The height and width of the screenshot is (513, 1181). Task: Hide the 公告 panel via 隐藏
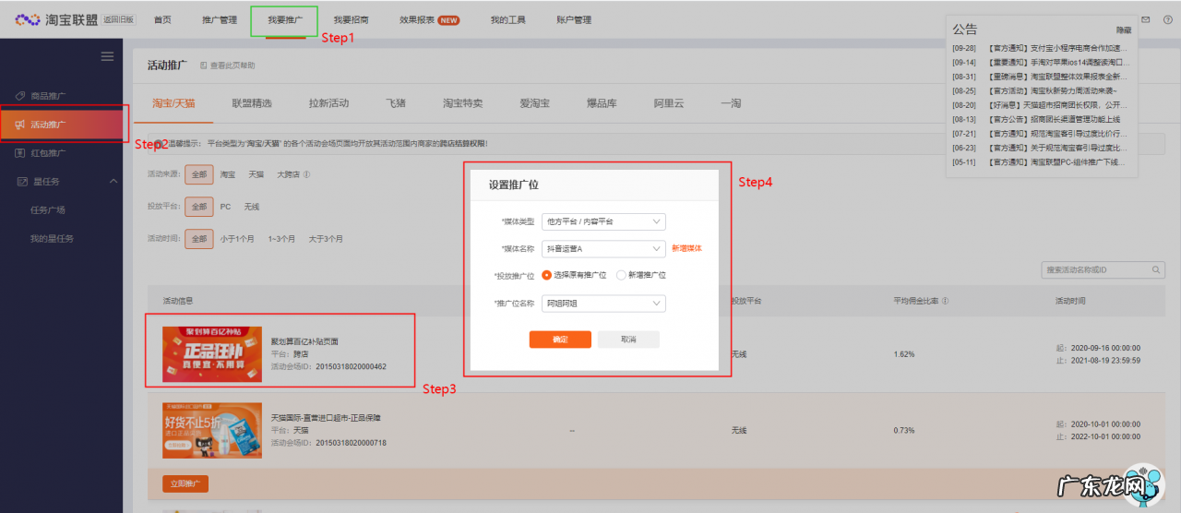click(1124, 30)
